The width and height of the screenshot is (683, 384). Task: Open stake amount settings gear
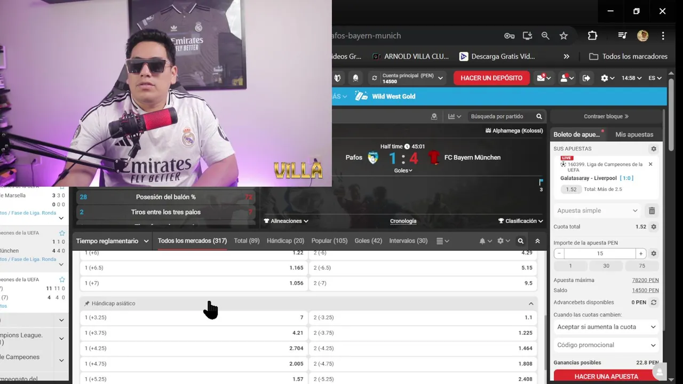click(x=654, y=254)
